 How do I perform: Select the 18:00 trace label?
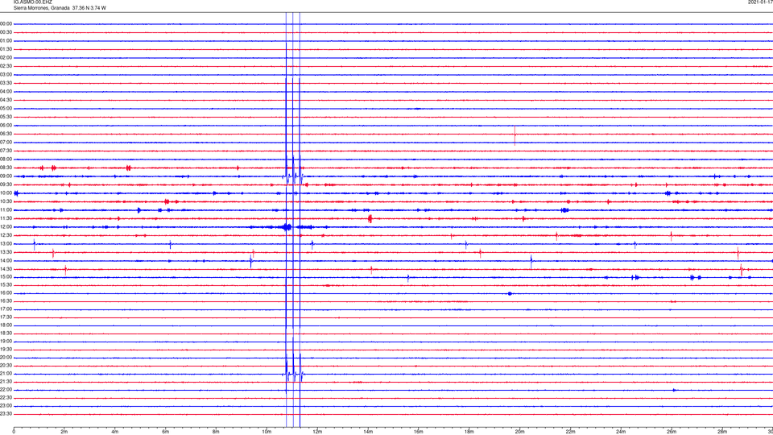pyautogui.click(x=6, y=325)
